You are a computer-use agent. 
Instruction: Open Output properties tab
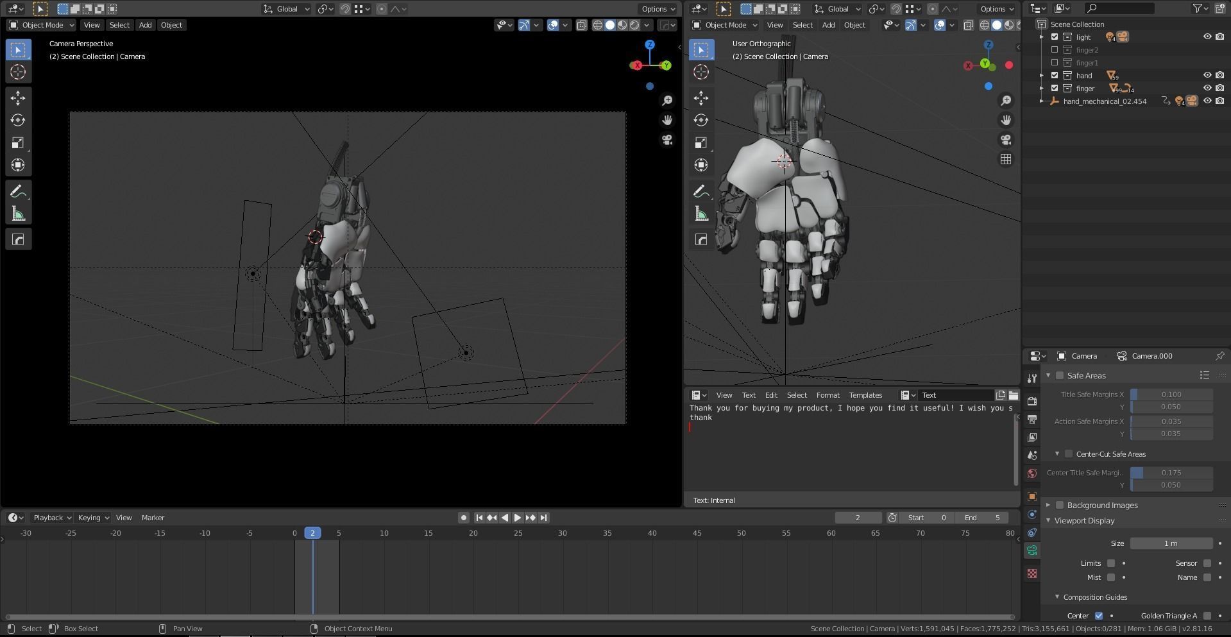[1031, 420]
